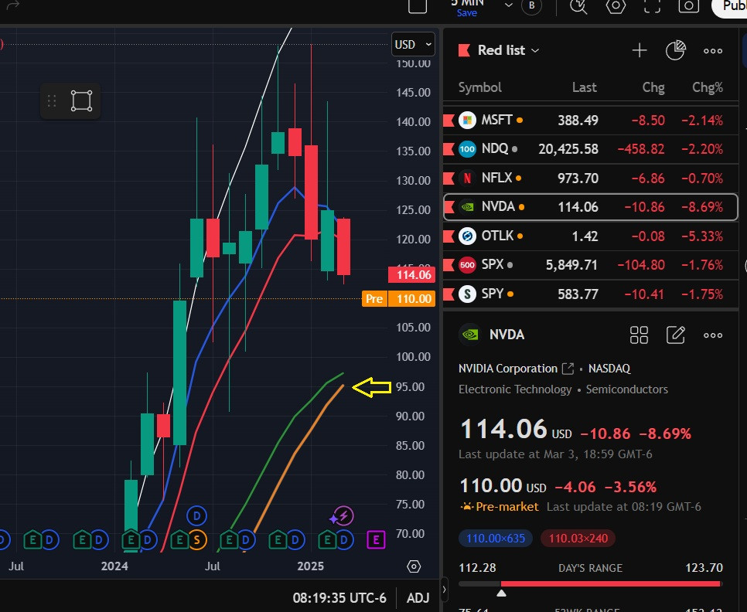Select the OTLK watchlist row
Viewport: 747px width, 612px height.
[591, 236]
